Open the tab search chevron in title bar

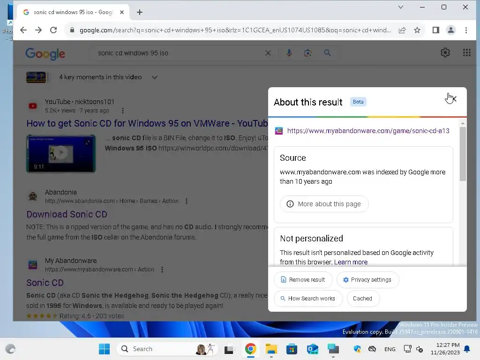(x=400, y=7)
